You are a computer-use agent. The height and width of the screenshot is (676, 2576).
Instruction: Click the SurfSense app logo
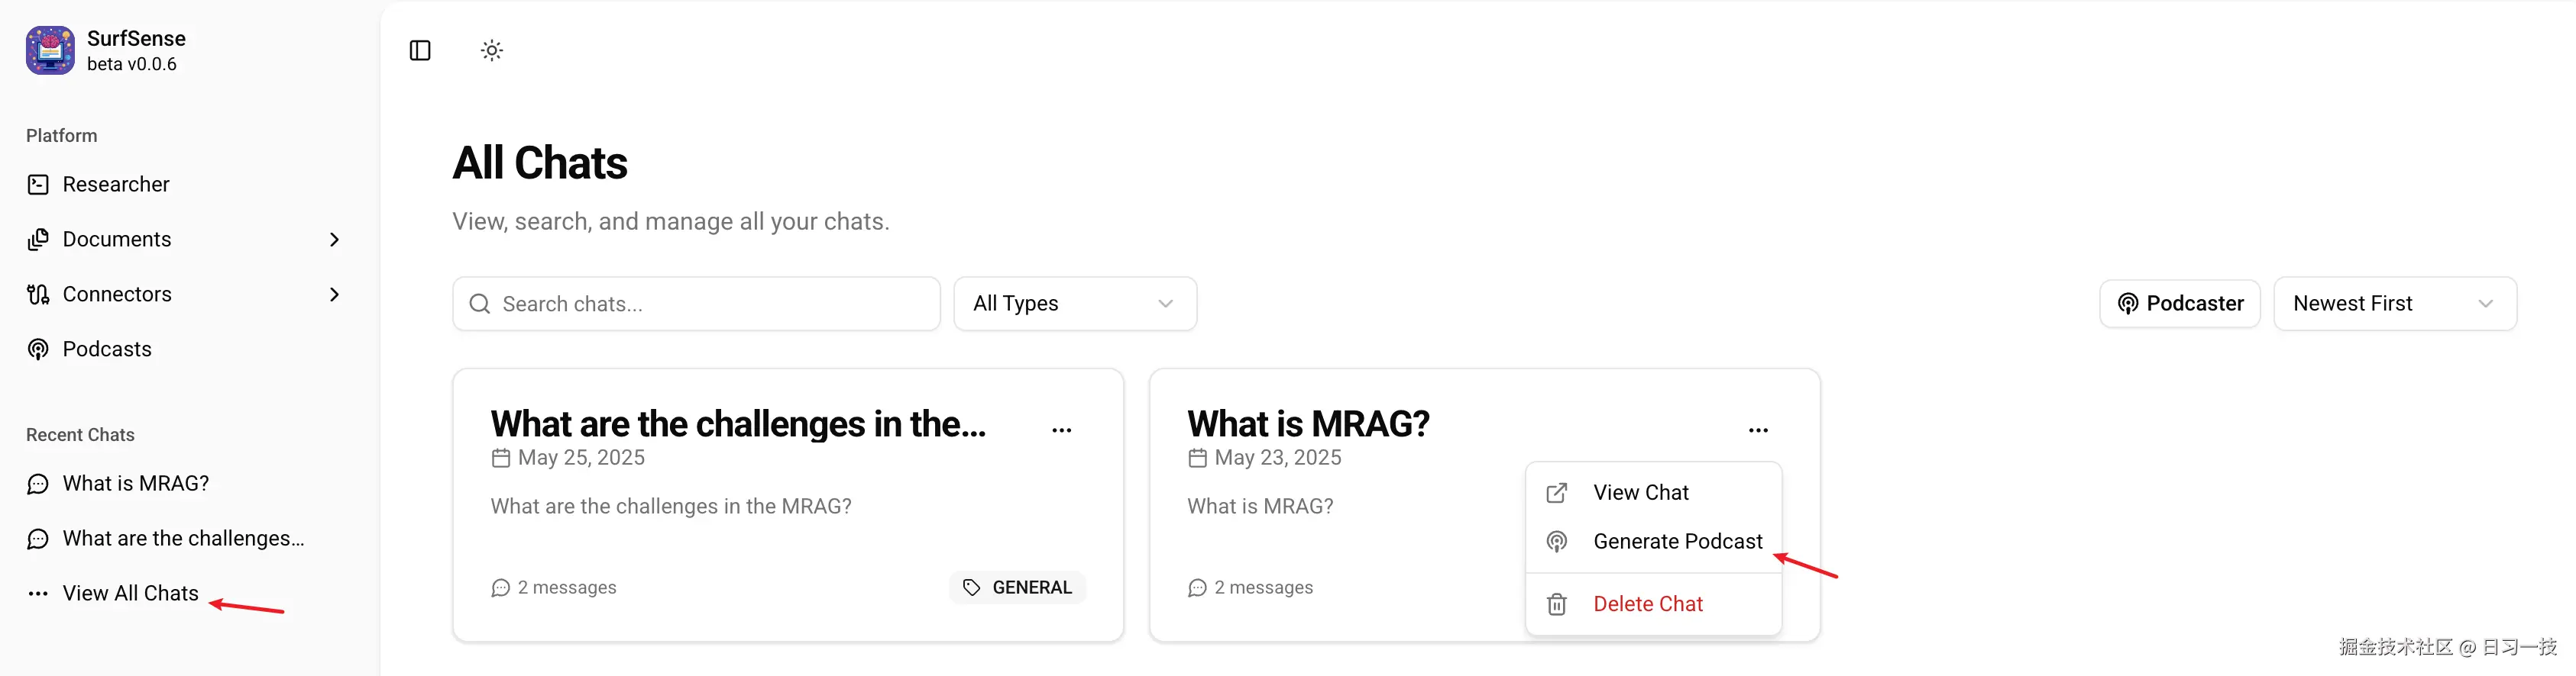(x=50, y=50)
